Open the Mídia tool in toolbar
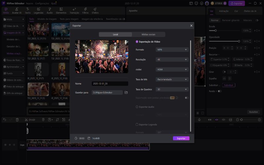Image resolution: width=264 pixels, height=165 pixels. tap(6, 11)
